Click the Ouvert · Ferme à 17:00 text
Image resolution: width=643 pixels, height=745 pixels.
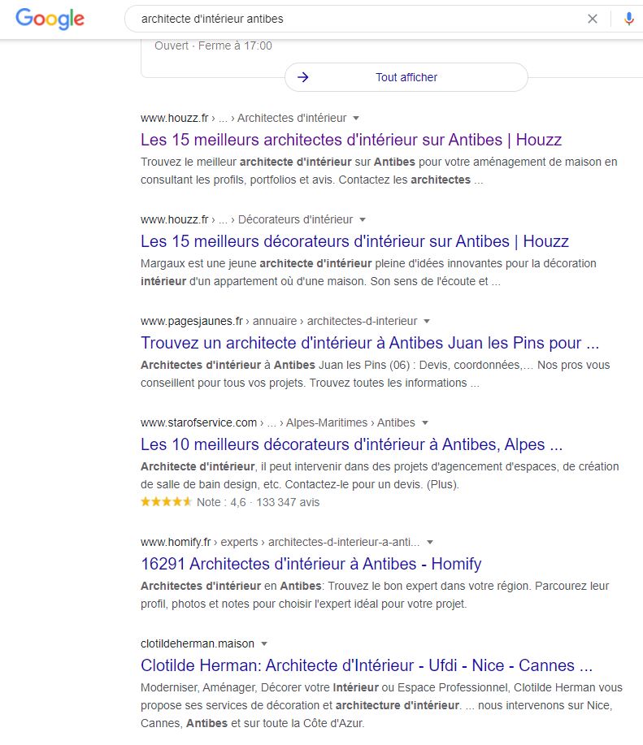(213, 45)
